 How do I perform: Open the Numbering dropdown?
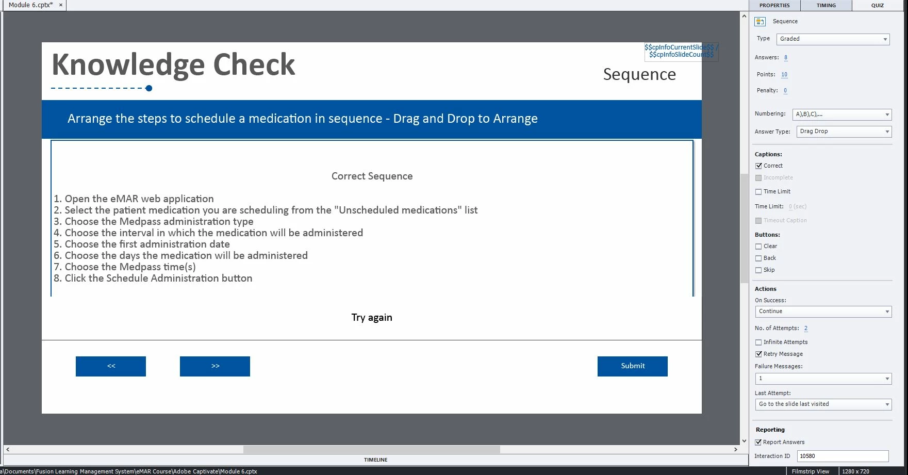[842, 114]
